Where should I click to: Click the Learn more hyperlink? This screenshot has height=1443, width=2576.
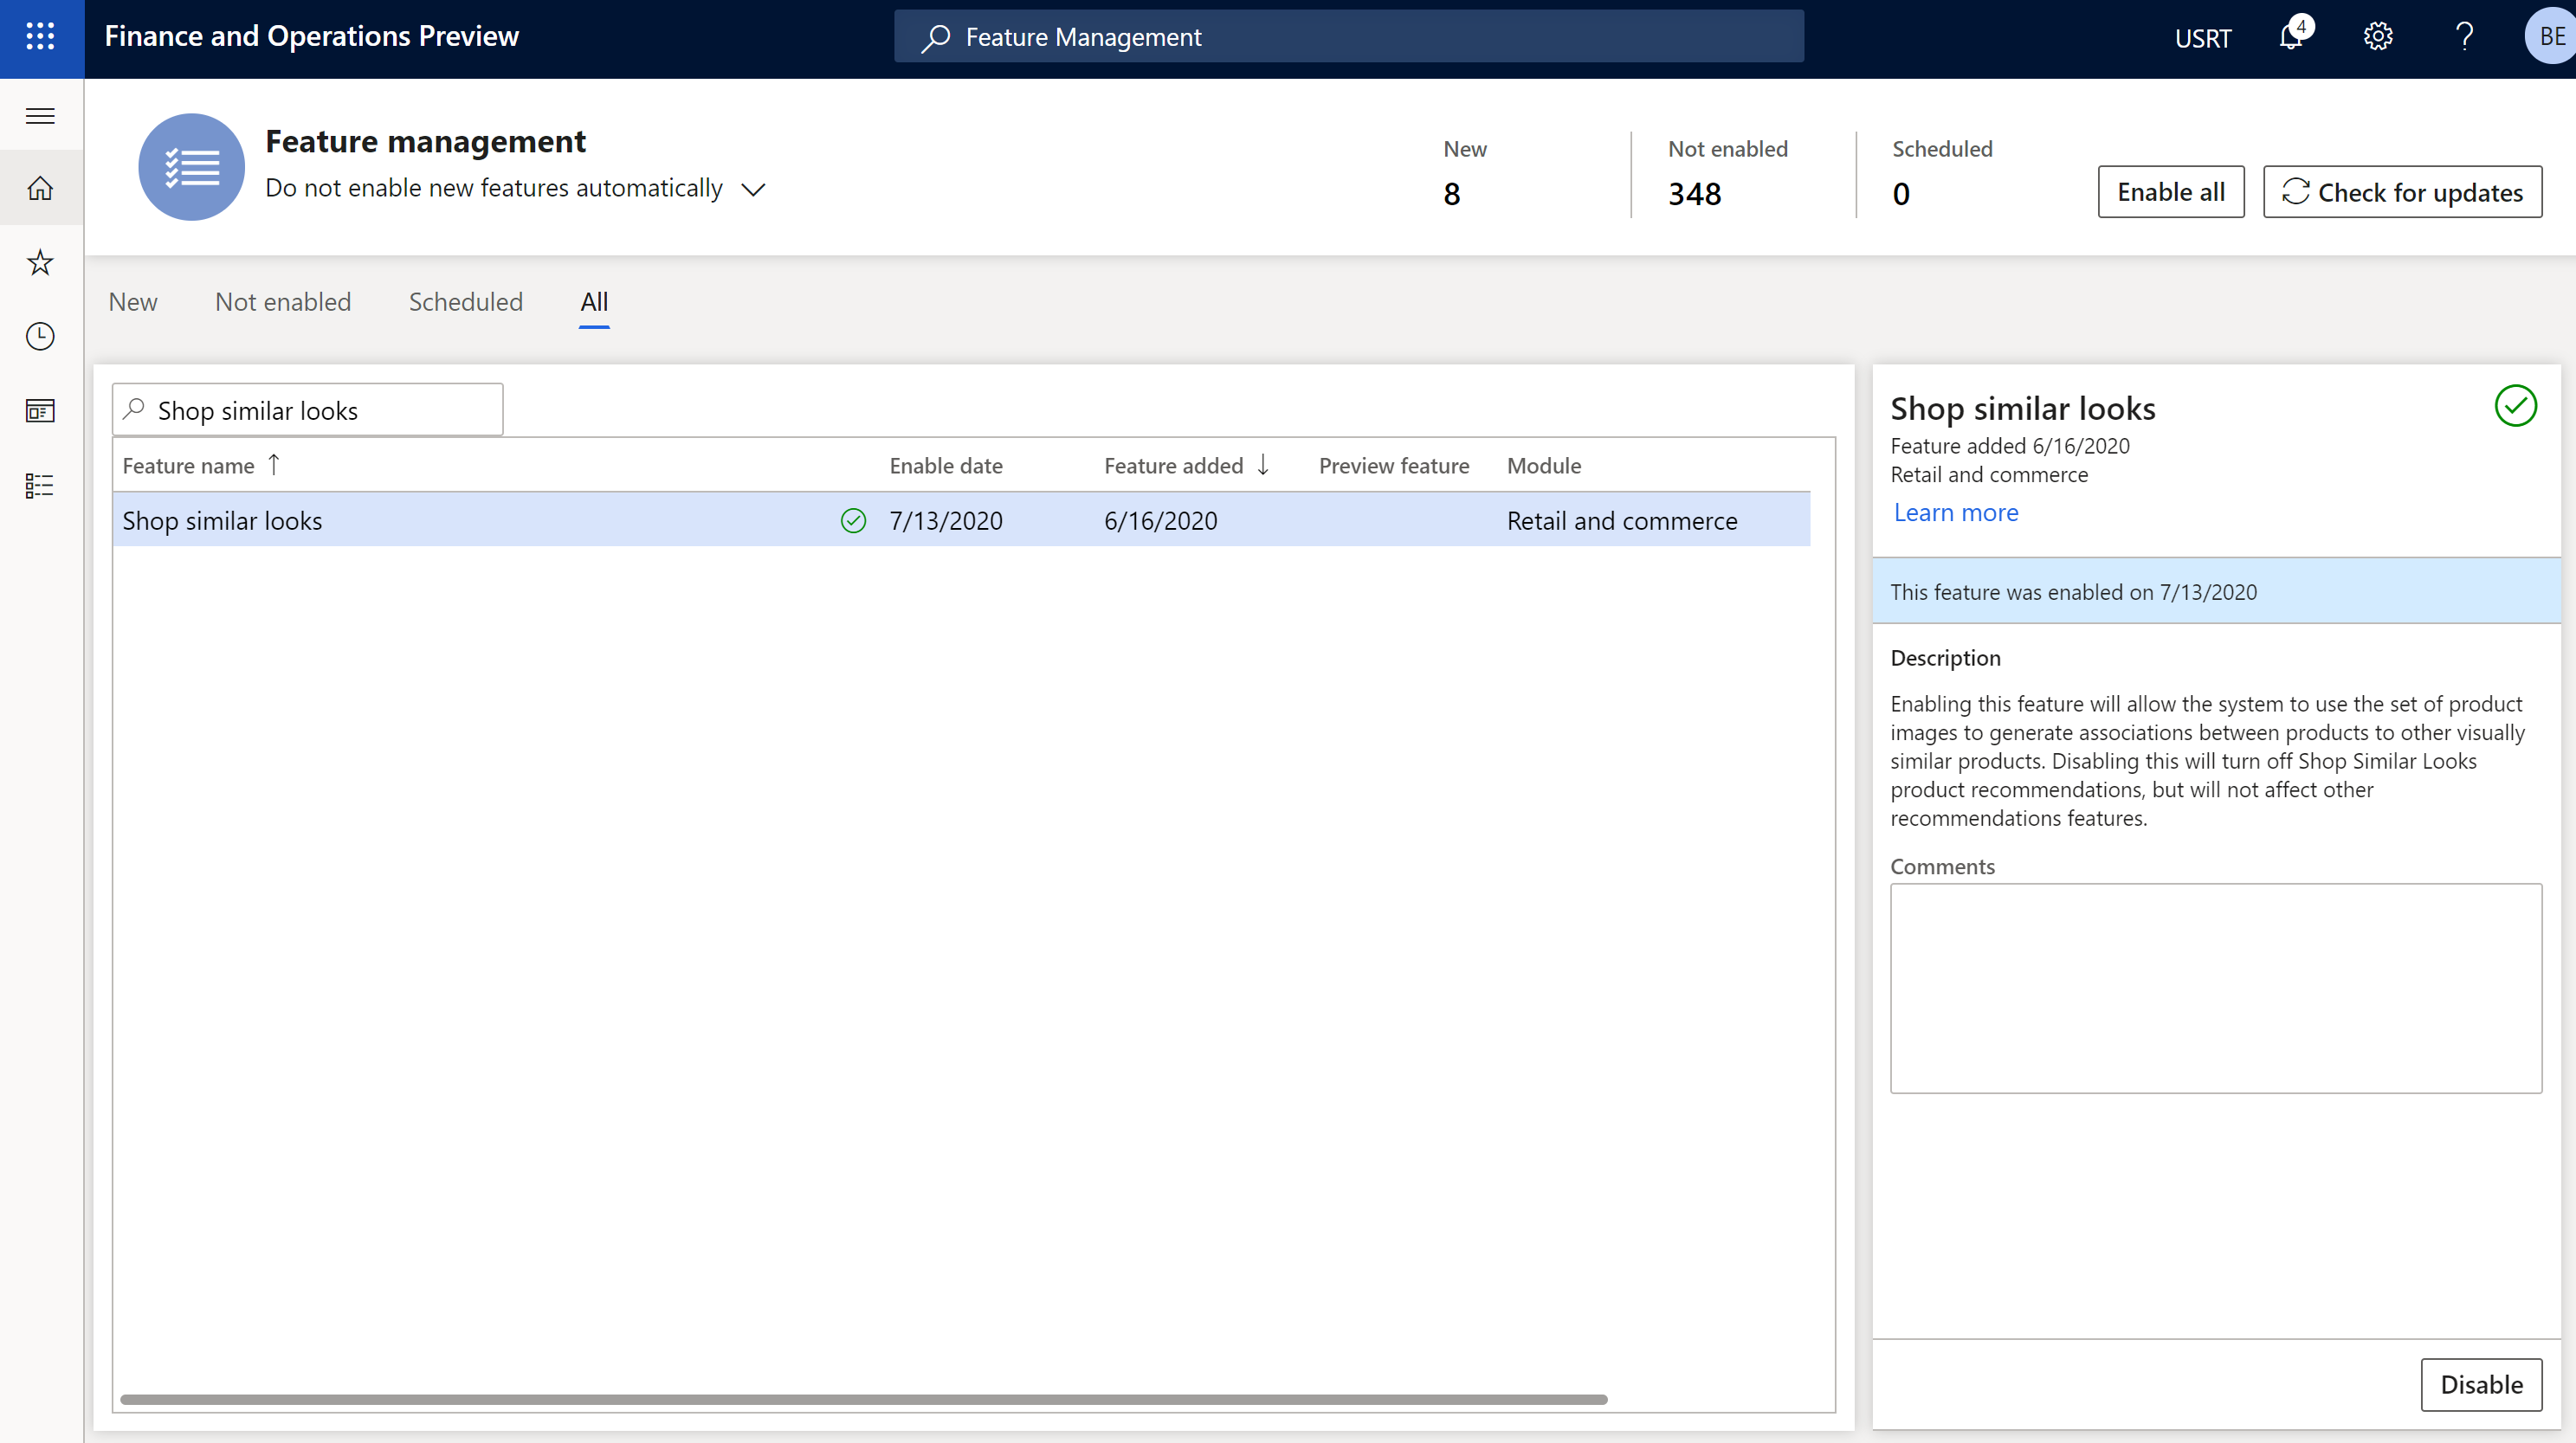coord(1955,509)
